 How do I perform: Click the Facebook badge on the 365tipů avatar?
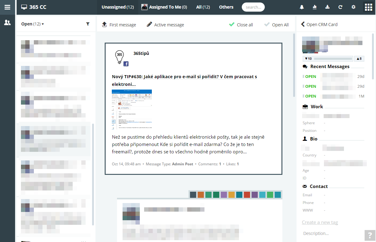pyautogui.click(x=126, y=64)
